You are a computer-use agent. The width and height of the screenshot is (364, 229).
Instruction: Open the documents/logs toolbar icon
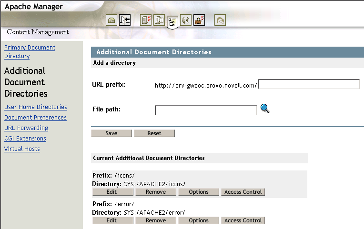coord(159,20)
